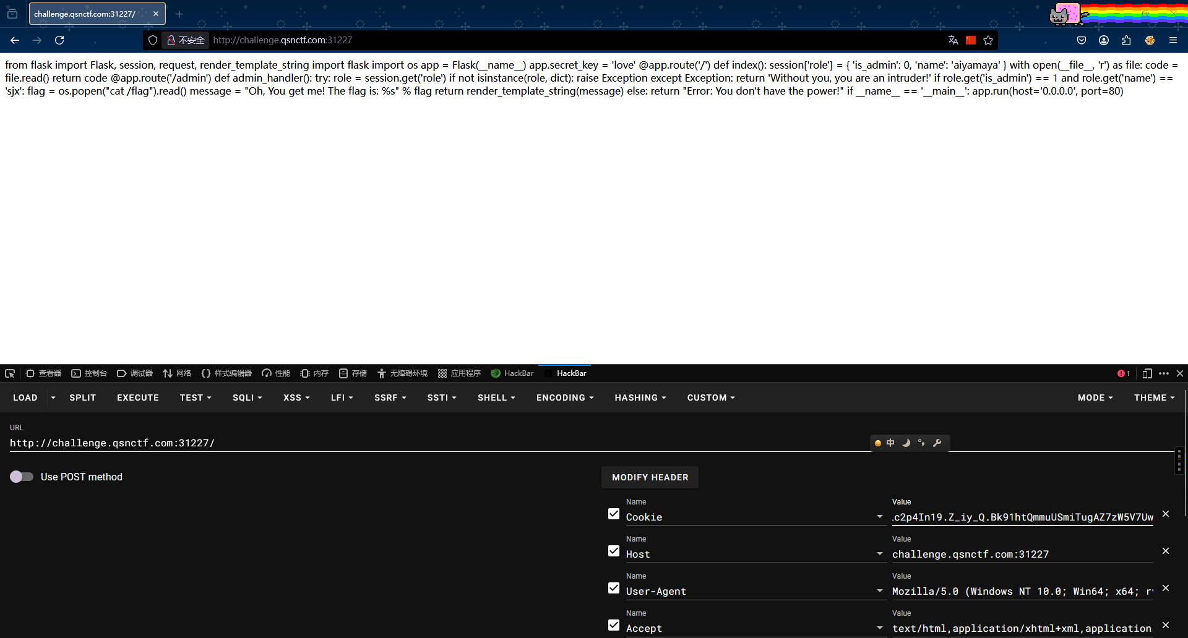Click the SPLIT button
The width and height of the screenshot is (1188, 638).
coord(83,398)
